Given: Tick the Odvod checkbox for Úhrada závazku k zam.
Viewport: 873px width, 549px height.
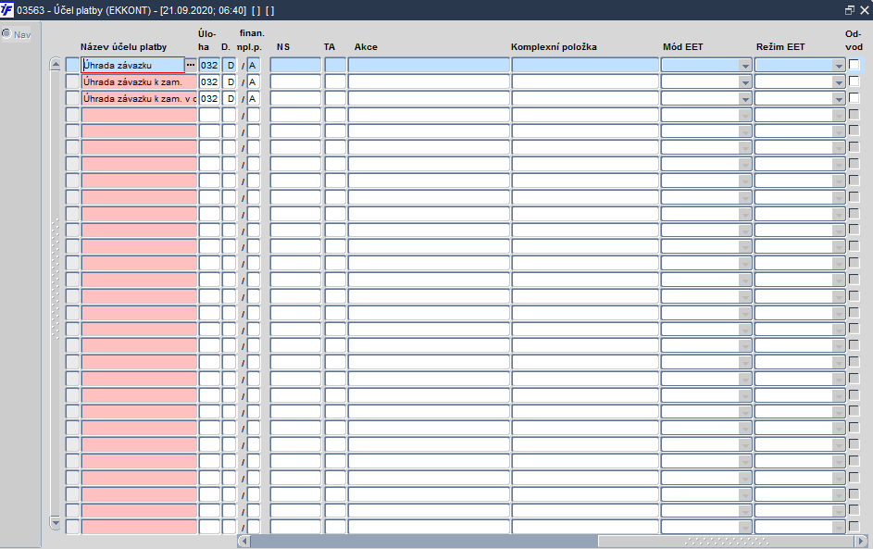Looking at the screenshot, I should click(854, 81).
